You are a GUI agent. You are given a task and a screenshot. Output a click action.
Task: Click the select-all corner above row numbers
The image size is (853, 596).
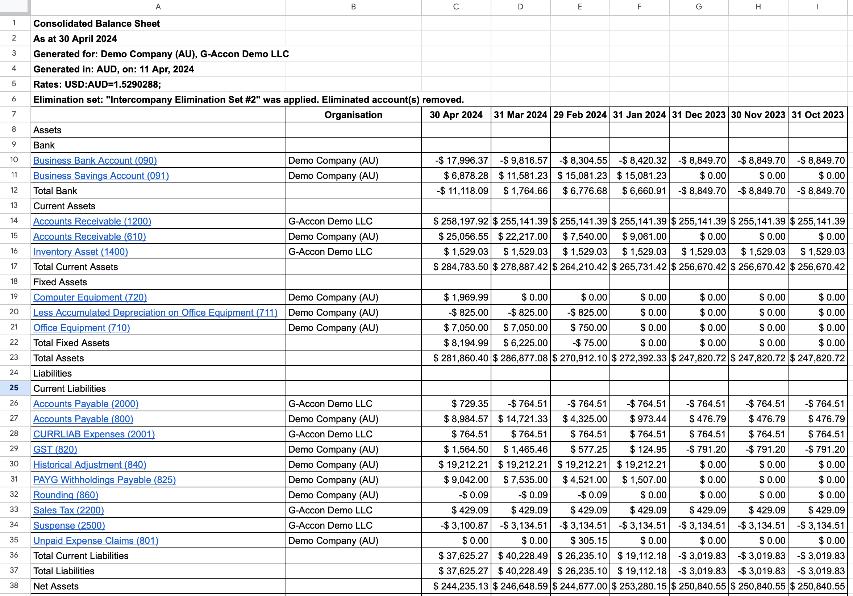pos(15,7)
